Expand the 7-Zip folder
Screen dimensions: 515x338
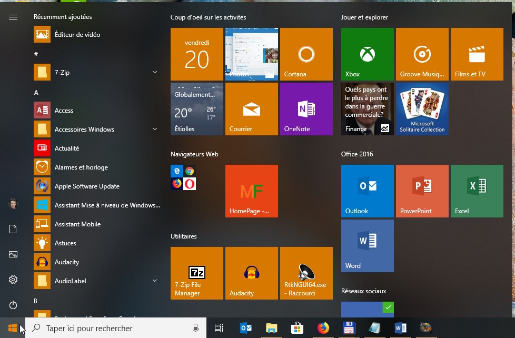tap(155, 72)
